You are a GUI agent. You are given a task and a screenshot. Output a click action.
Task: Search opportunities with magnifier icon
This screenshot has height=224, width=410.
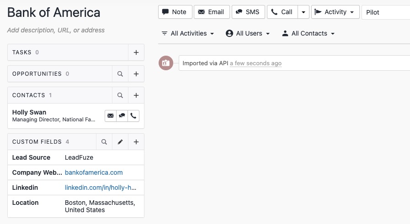[x=120, y=74]
